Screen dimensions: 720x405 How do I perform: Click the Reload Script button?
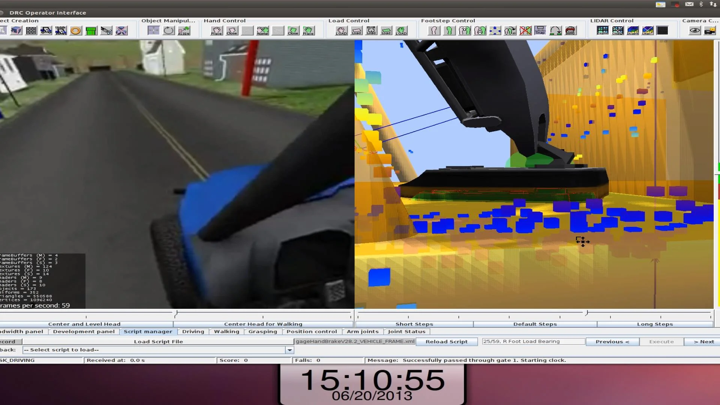(x=446, y=342)
